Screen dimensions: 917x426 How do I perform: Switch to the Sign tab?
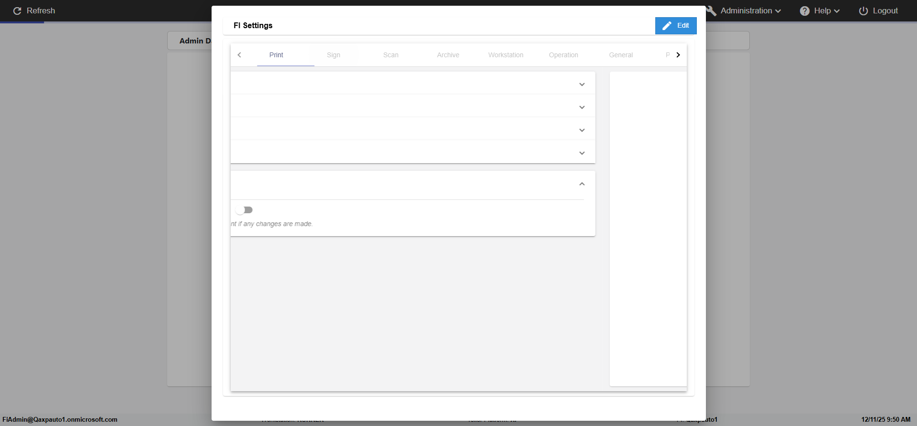tap(333, 55)
